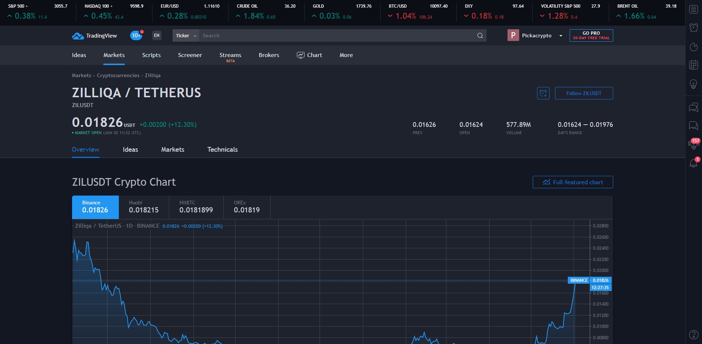Switch to the Technicals tab
702x344 pixels.
click(222, 150)
